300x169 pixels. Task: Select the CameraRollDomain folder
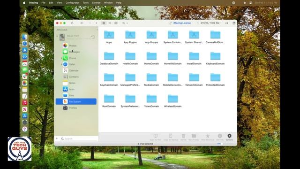coord(215,35)
